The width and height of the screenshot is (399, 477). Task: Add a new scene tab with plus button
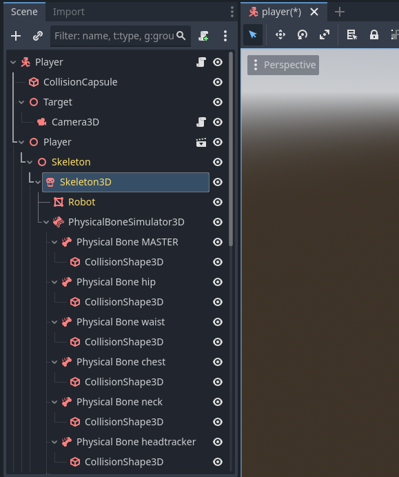340,12
